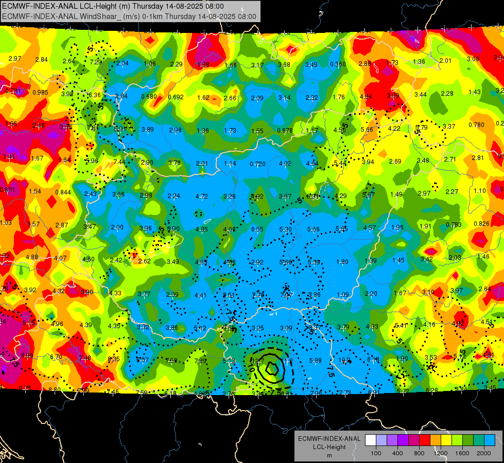The width and height of the screenshot is (504, 463).
Task: Click the wind shear value 0.844
Action: click(63, 192)
